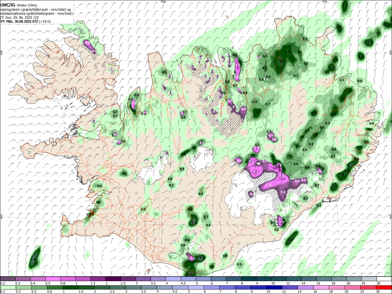Click the '0.2' legend label
392x294 pixels.
click(2, 283)
